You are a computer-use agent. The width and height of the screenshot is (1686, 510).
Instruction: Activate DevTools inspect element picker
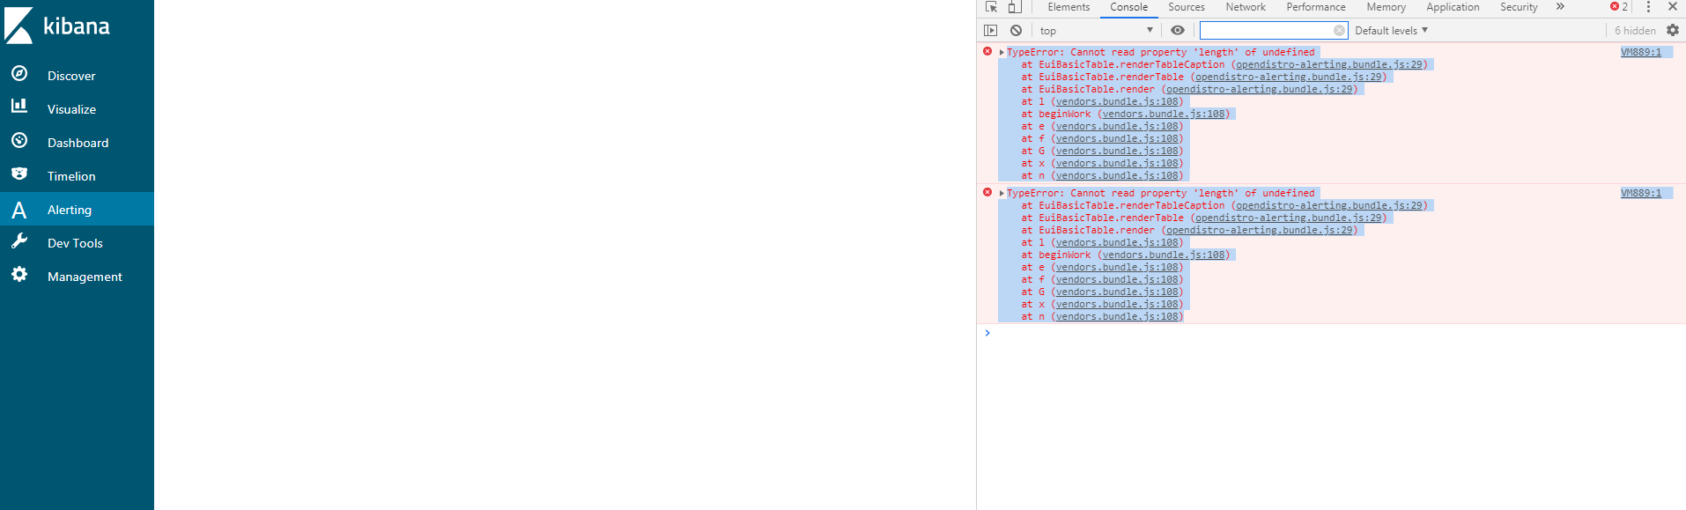click(991, 7)
